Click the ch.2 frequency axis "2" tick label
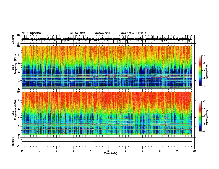Viewport: 219px width, 169px height. (x=19, y=126)
